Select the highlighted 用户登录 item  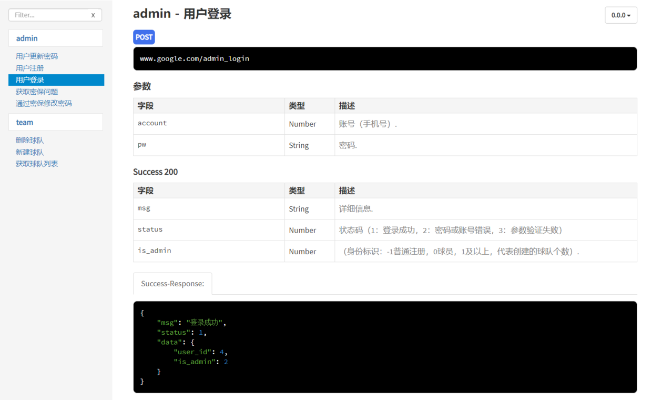tap(56, 80)
